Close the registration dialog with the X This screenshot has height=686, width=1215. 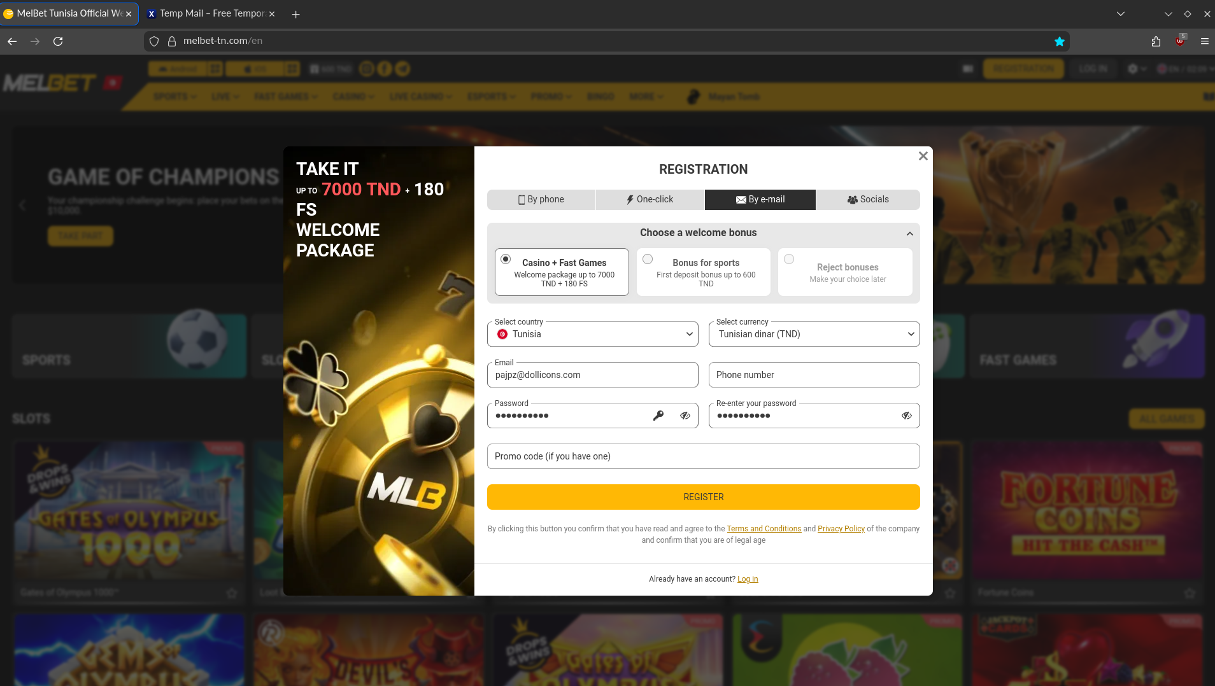[923, 156]
